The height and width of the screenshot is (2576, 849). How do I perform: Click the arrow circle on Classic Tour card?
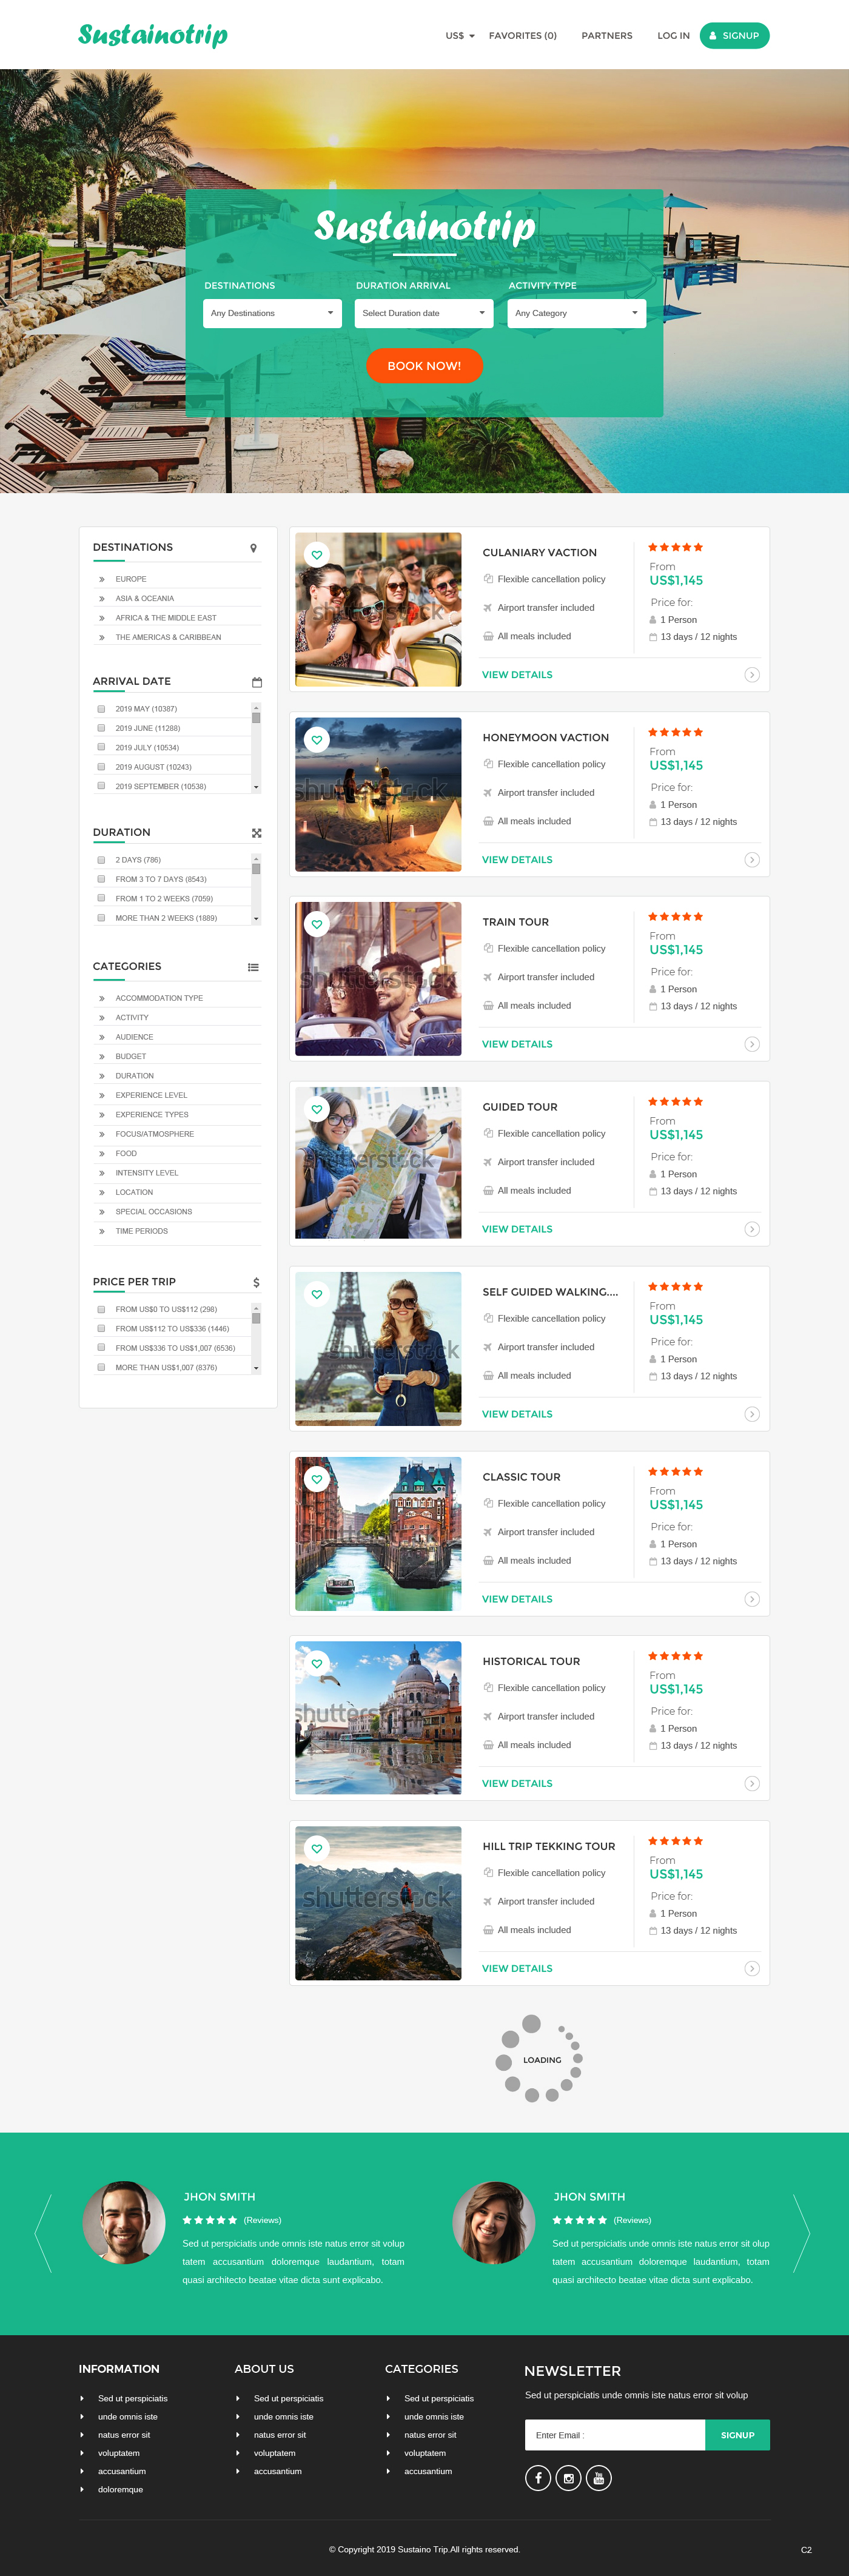pos(752,1599)
